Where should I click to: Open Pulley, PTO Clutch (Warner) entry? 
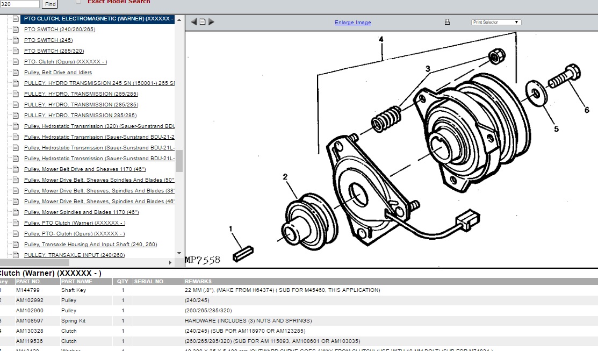click(x=74, y=223)
